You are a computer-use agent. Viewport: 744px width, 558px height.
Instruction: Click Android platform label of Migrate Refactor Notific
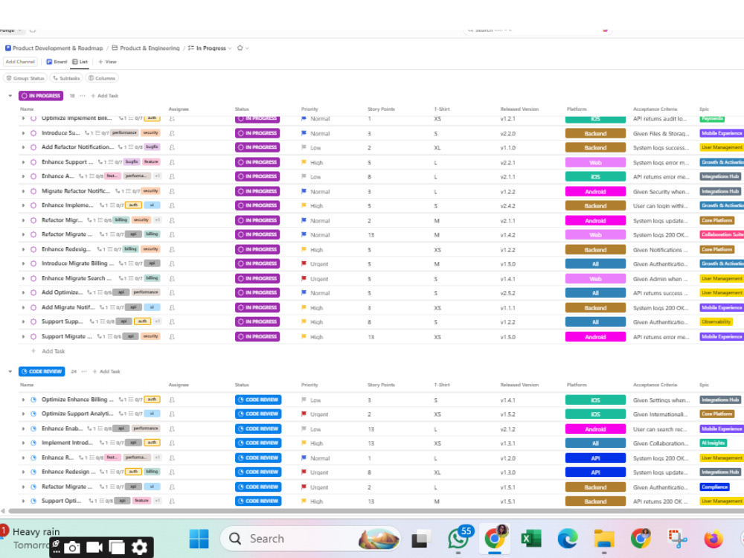pyautogui.click(x=595, y=192)
